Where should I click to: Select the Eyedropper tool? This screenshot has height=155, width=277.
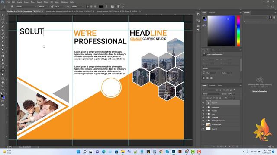[x=3, y=34]
